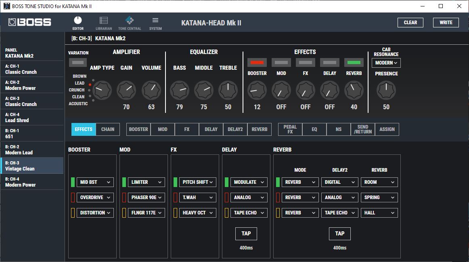Switch to the EFFECTS tab
The image size is (469, 262).
(84, 129)
